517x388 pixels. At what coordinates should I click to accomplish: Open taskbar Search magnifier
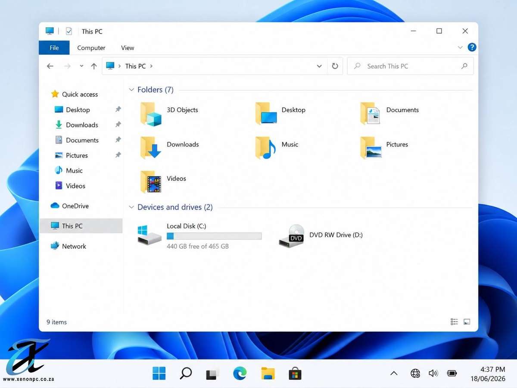185,373
